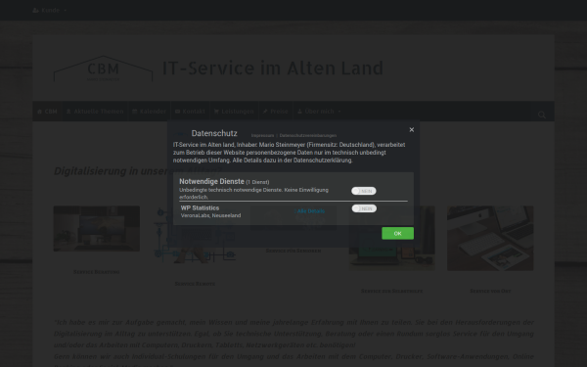
Task: Toggle the WP Statistics consent switch
Action: 364,208
